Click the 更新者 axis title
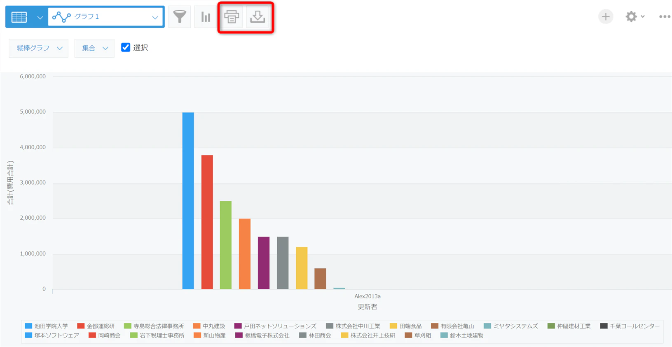 click(368, 307)
